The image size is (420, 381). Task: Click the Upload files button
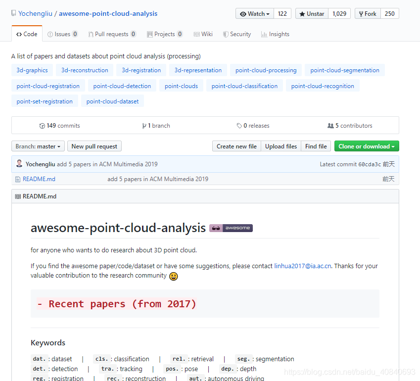coord(281,146)
